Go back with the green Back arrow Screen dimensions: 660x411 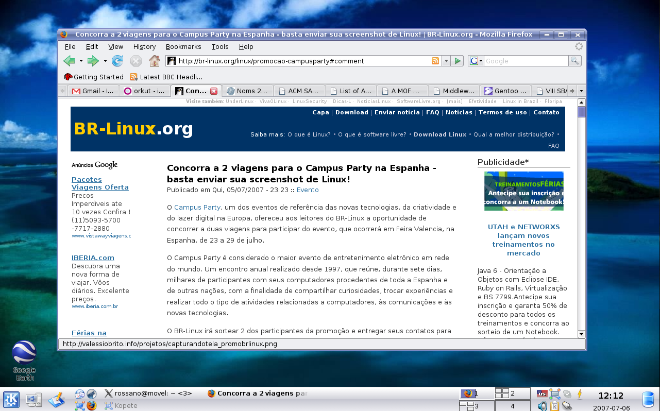(x=69, y=61)
